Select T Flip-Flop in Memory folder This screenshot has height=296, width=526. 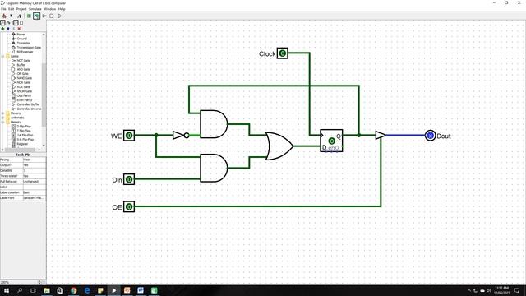(24, 131)
